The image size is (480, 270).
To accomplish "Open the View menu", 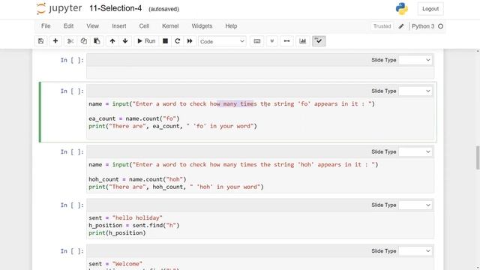I will (92, 26).
